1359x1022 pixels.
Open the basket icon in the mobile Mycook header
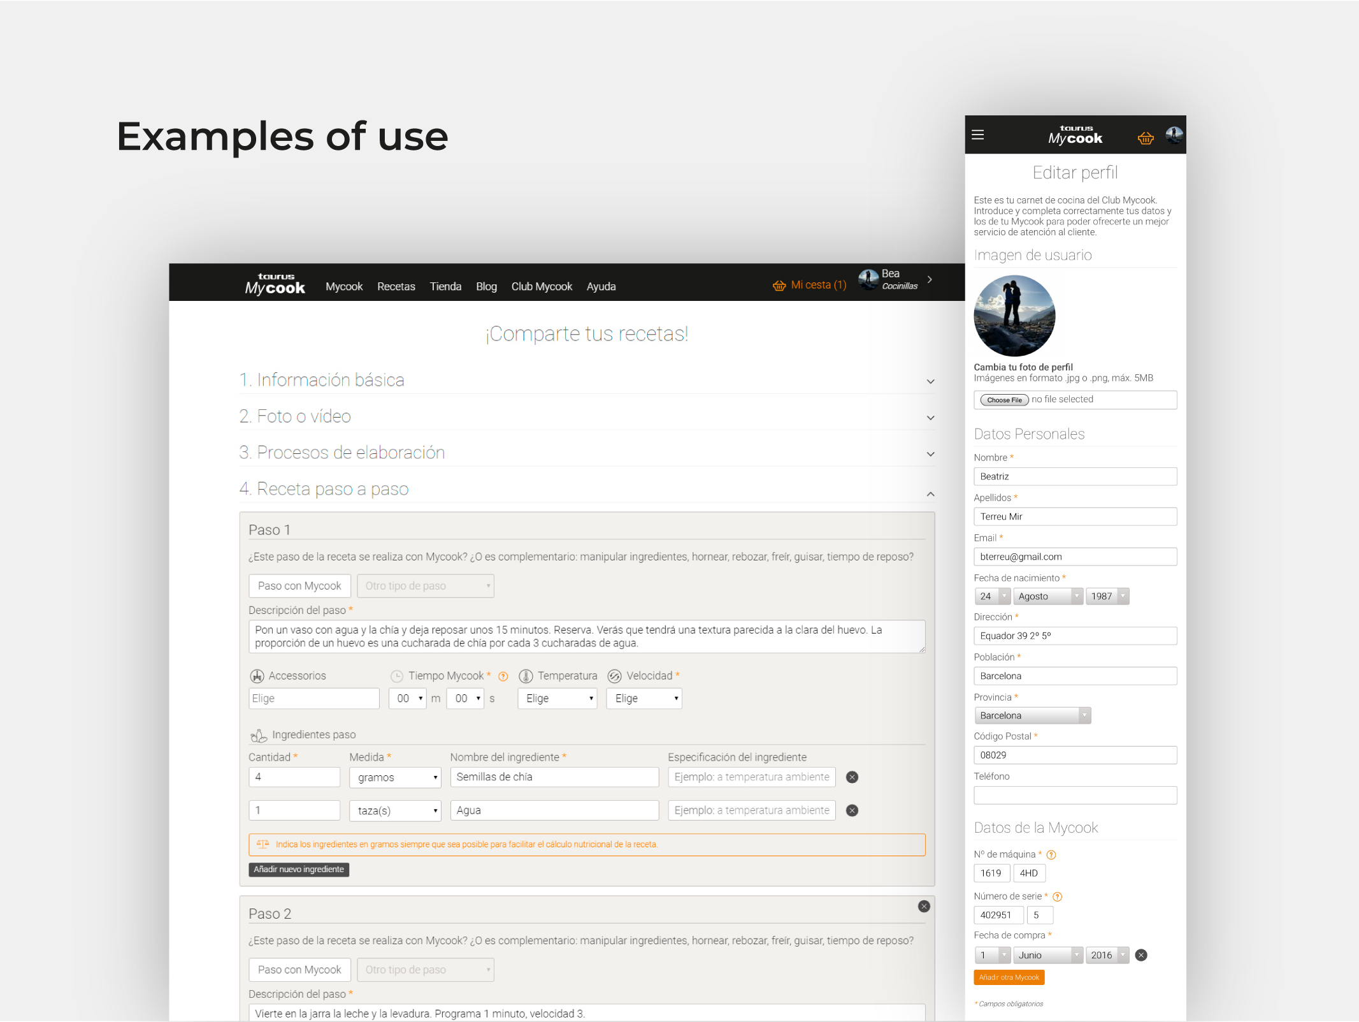[x=1145, y=138]
